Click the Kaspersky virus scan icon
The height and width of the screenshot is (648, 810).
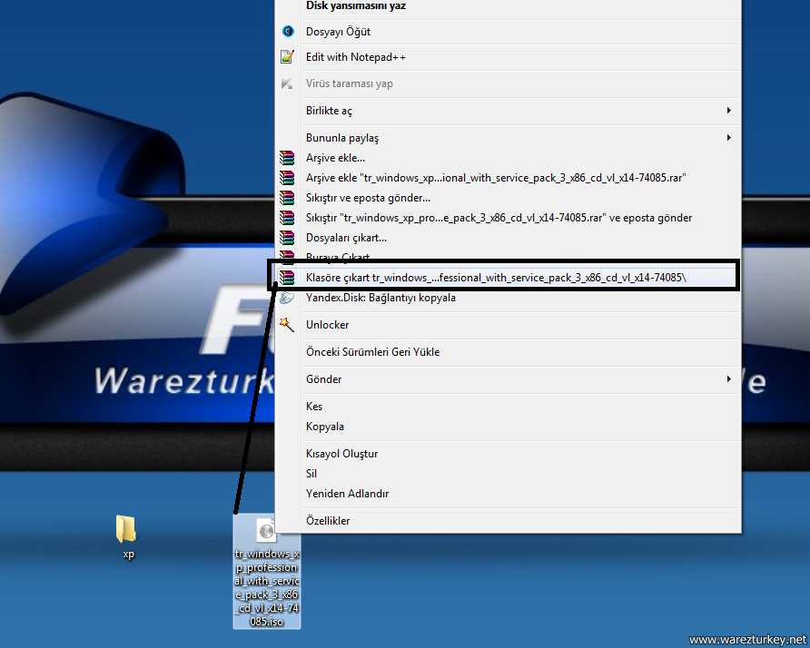(287, 83)
